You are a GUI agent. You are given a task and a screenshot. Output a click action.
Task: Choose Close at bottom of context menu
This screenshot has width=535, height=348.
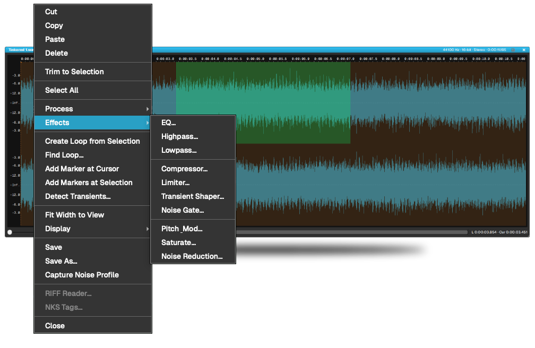(x=93, y=326)
